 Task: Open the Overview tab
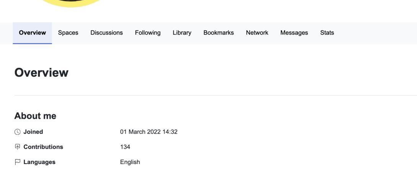(33, 33)
